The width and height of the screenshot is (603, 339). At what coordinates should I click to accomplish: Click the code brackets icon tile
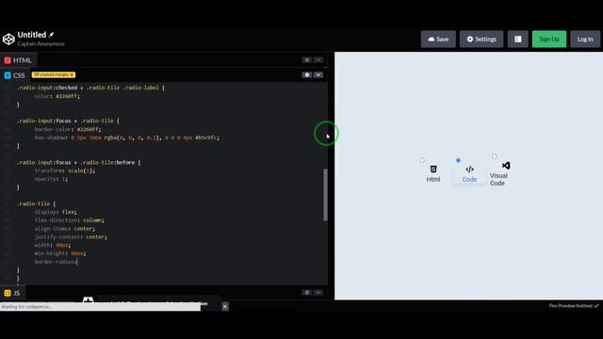[469, 169]
